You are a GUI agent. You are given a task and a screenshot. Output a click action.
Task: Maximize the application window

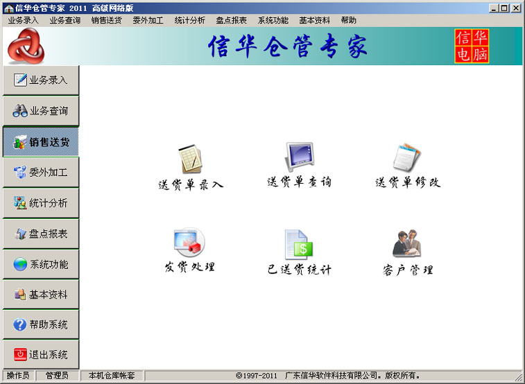coord(505,8)
